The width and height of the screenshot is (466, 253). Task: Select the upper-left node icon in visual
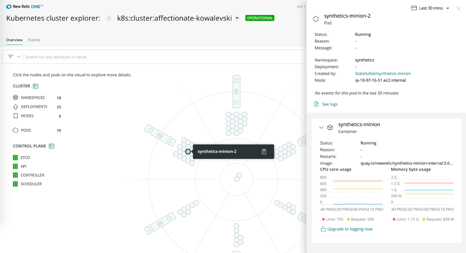[160, 135]
